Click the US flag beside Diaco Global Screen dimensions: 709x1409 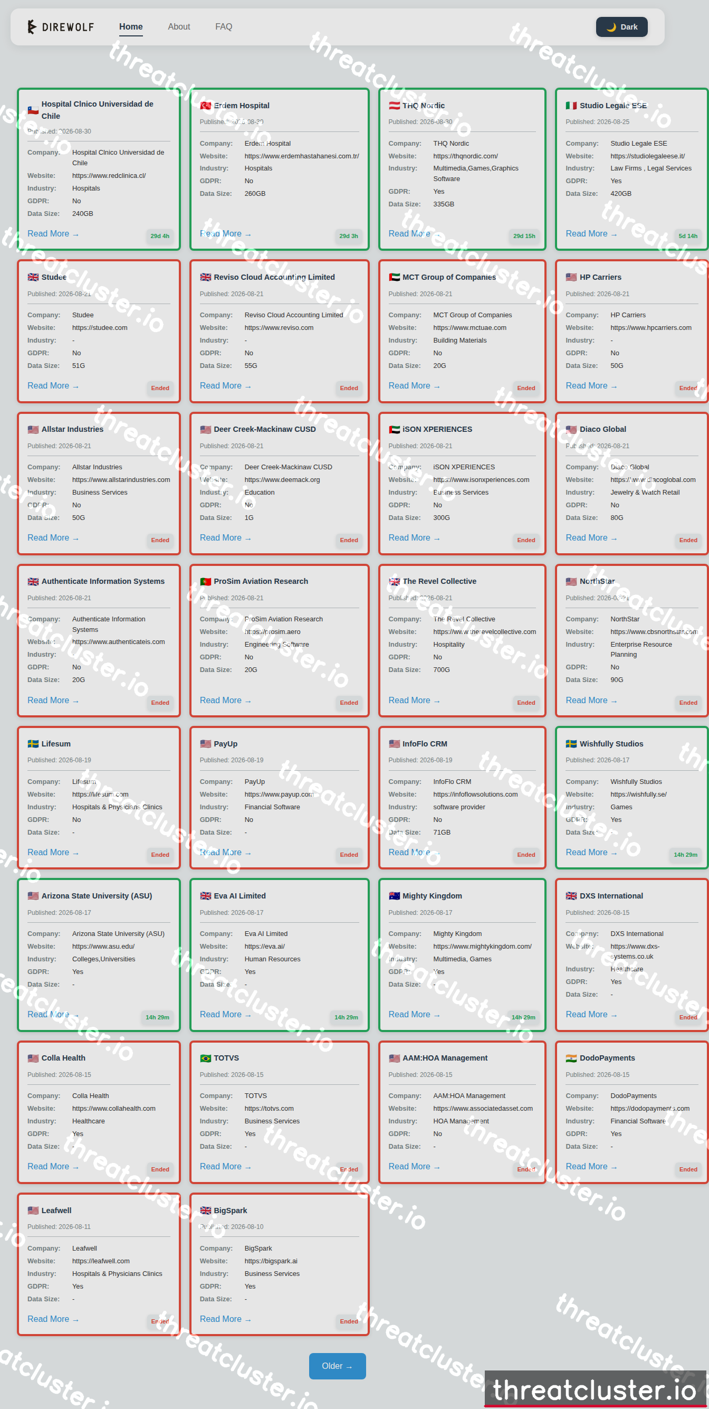[571, 429]
